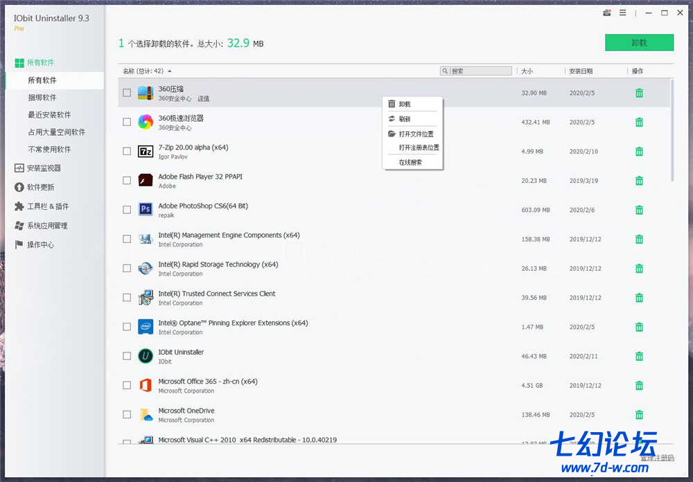Click trash icon for Intel Optane Pinning Explorer Extensions
Screen dimensions: 693x482
[x=639, y=327]
